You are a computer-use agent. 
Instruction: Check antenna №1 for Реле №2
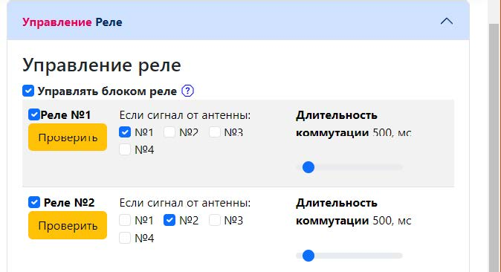125,220
